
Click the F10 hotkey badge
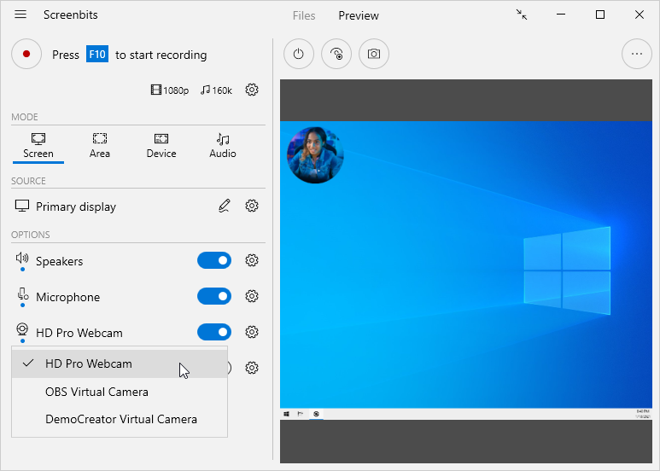tap(97, 54)
